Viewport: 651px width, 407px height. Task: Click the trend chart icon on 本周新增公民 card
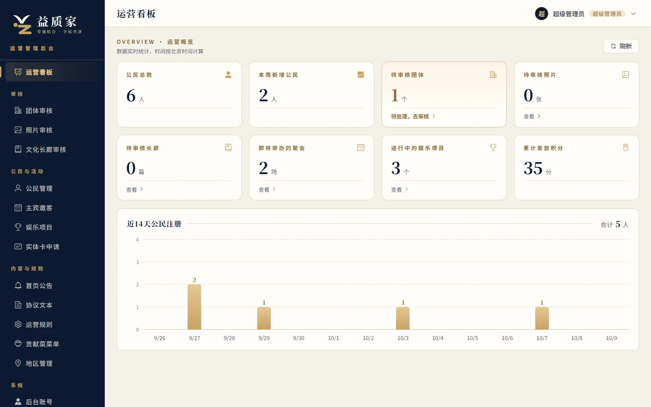point(361,75)
